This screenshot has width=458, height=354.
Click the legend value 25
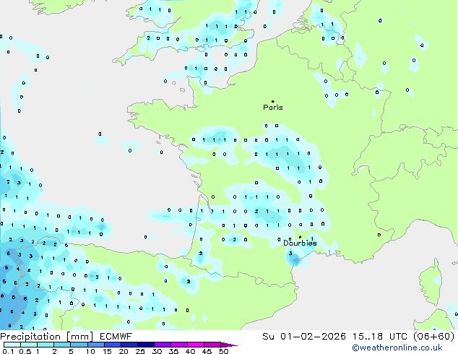(x=140, y=351)
